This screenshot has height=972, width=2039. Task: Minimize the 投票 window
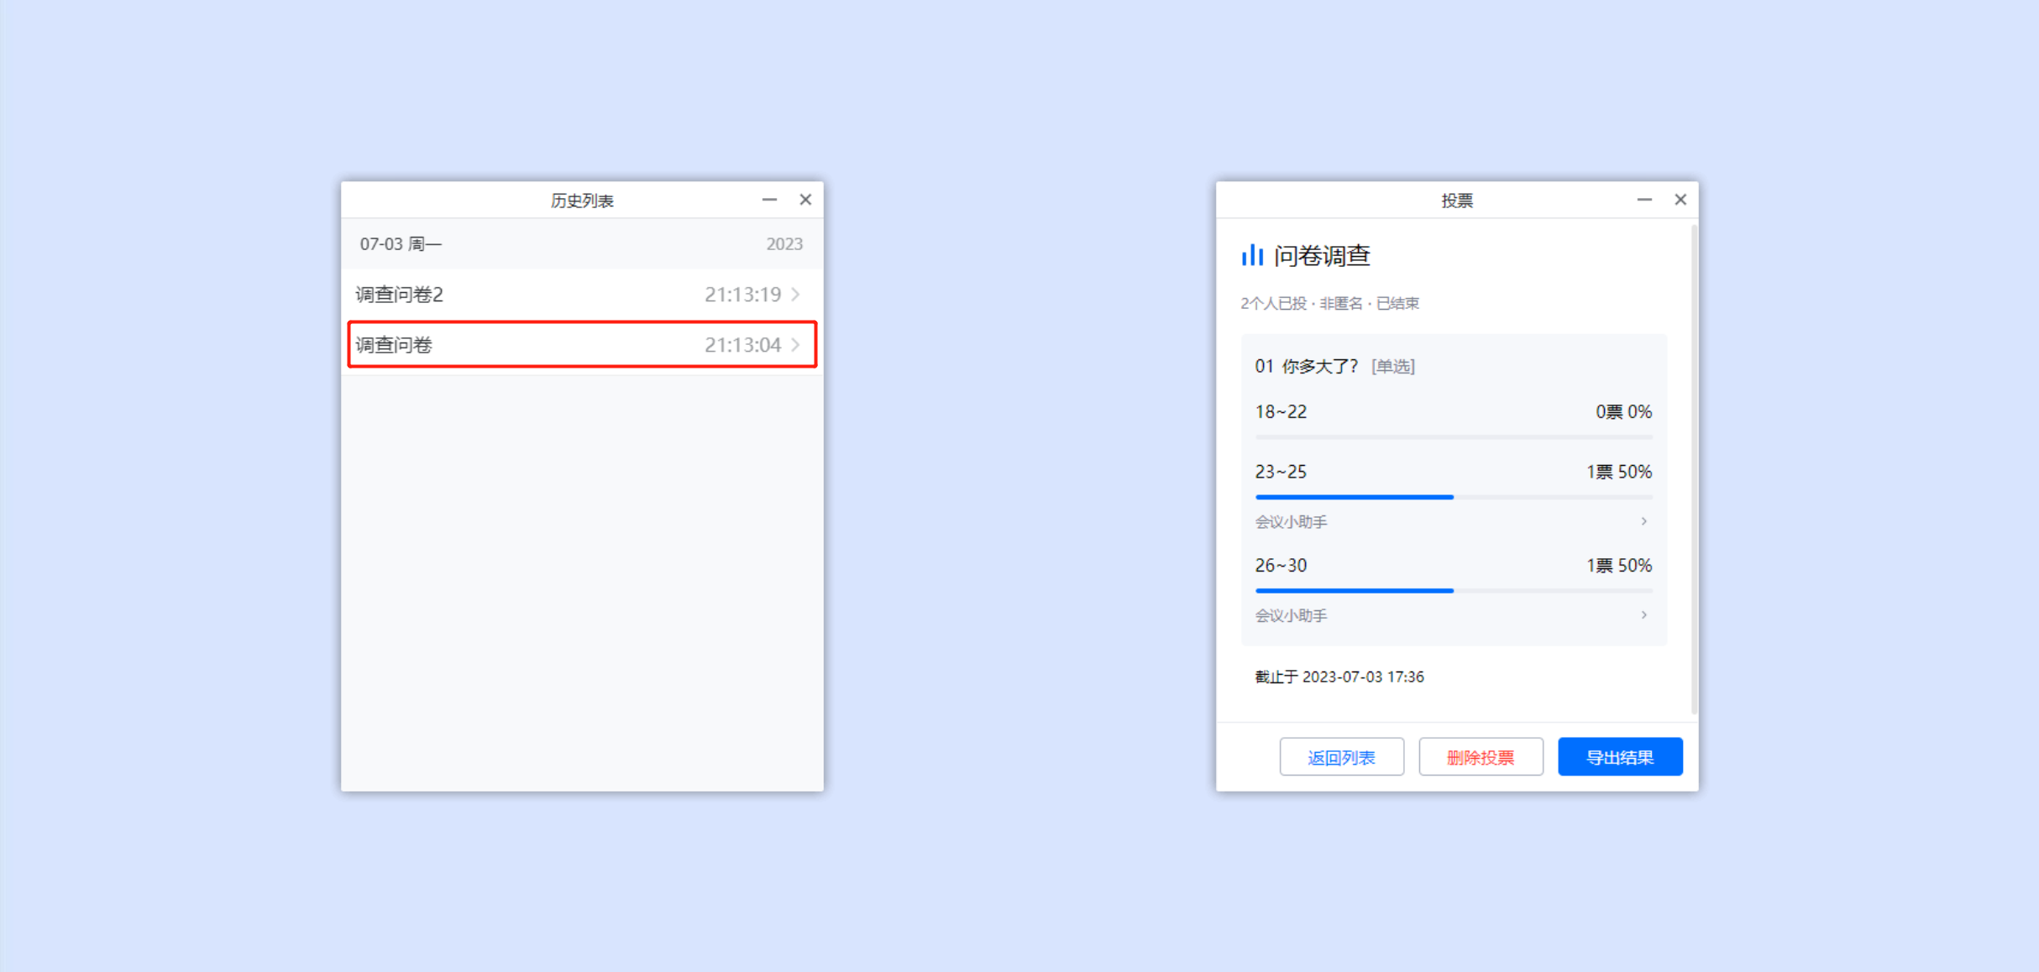point(1644,200)
